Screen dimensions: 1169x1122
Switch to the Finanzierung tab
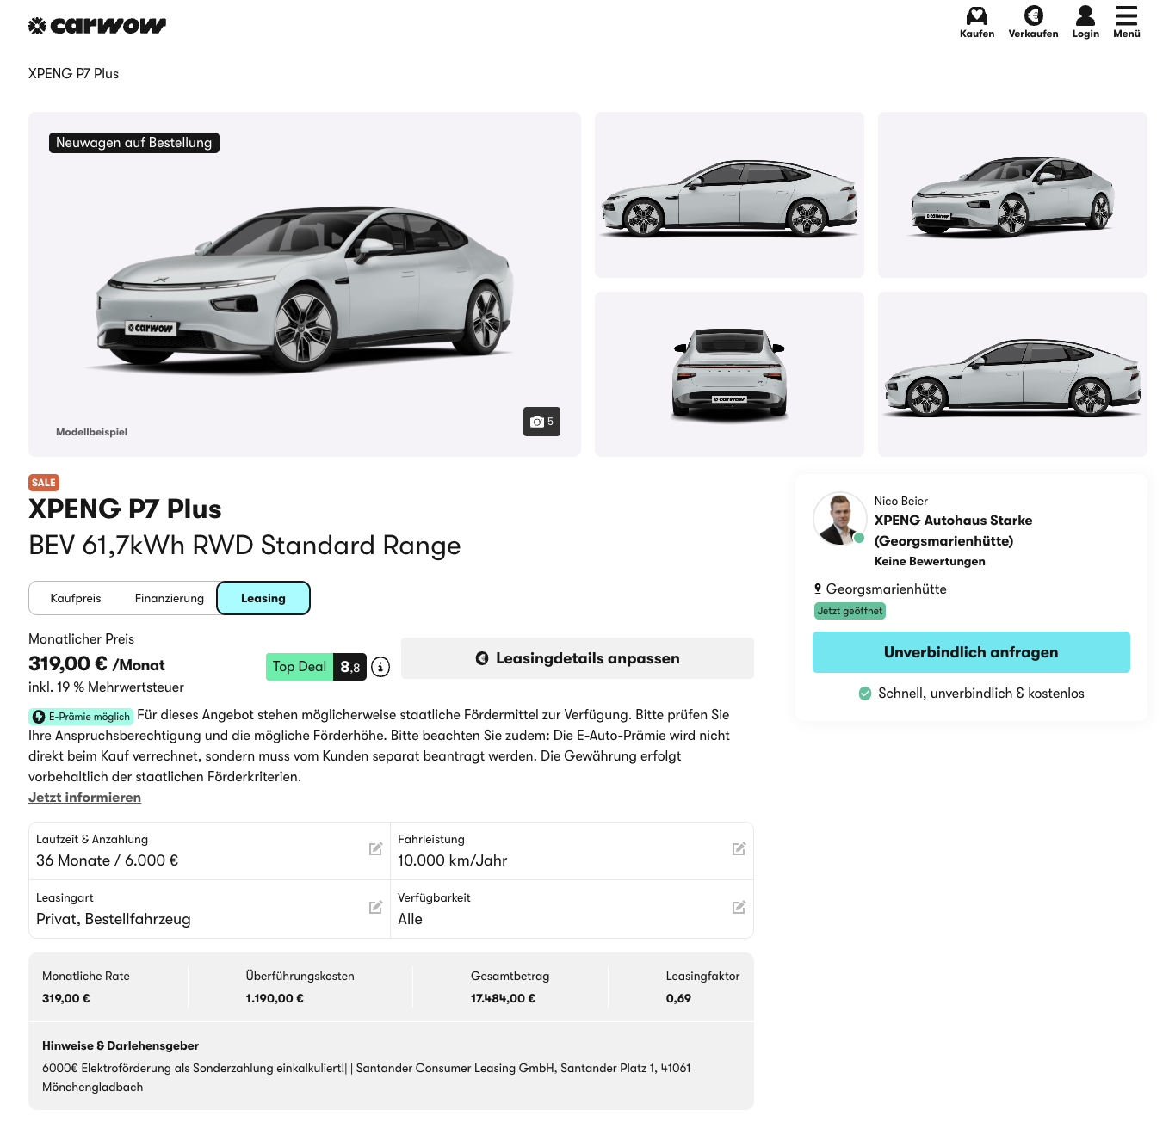(170, 598)
